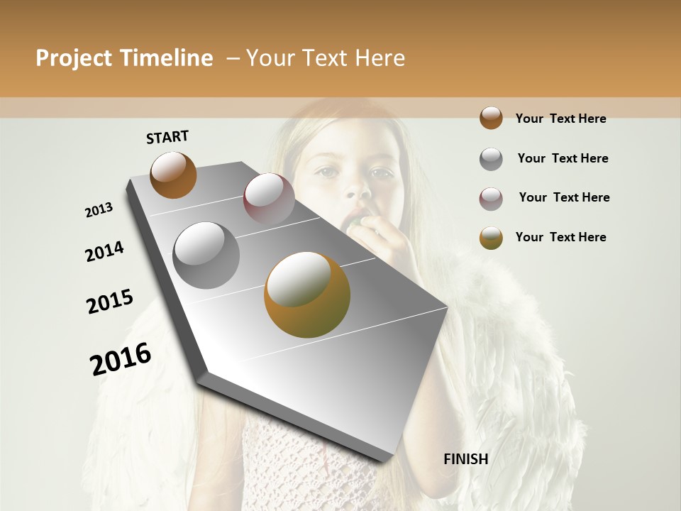Click the gray legend sphere icon
The image size is (681, 511).
click(x=489, y=158)
